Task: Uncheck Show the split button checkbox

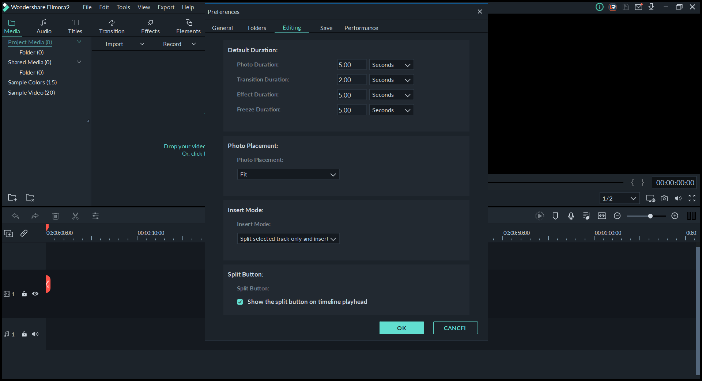Action: coord(240,302)
